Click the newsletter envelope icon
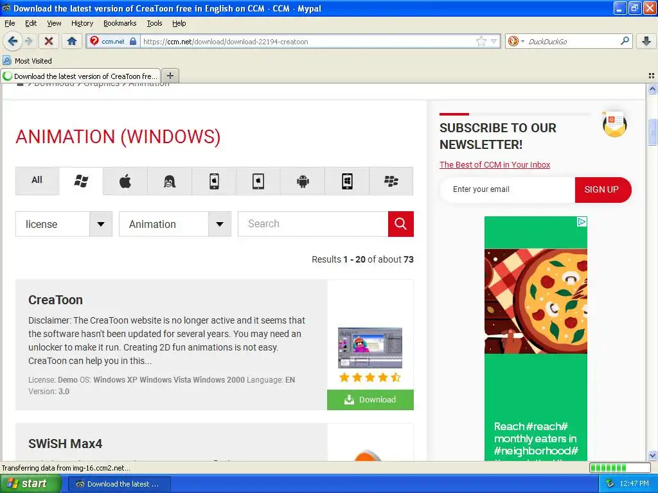Image resolution: width=658 pixels, height=493 pixels. click(614, 125)
